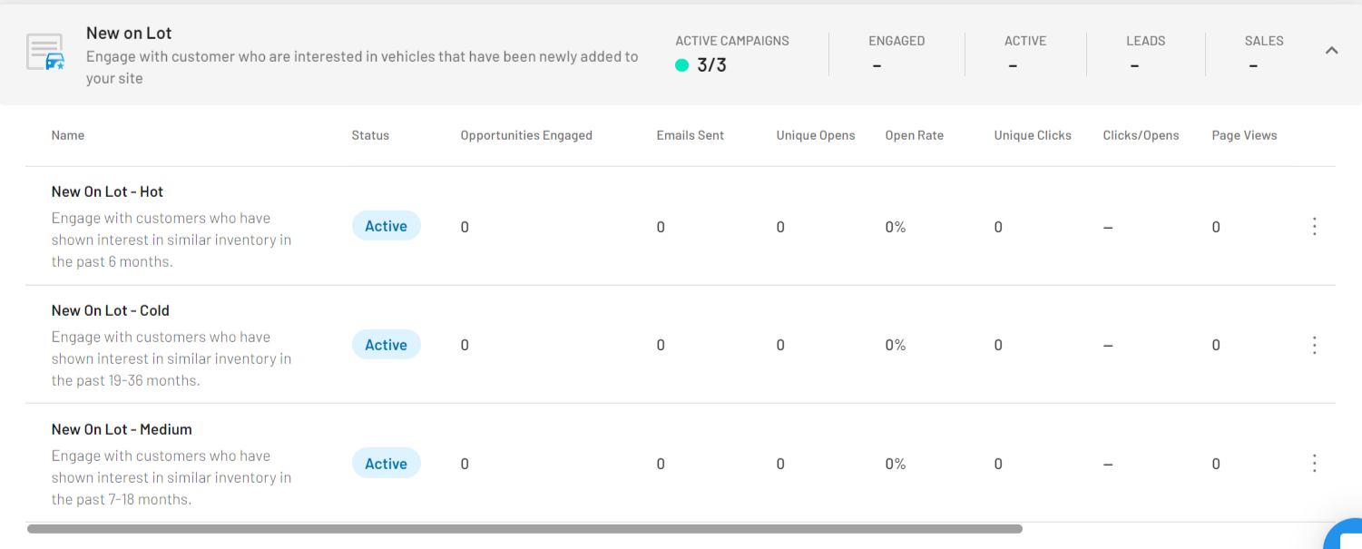1362x549 pixels.
Task: Click the horizontal scrollbar under the table
Action: (x=524, y=528)
